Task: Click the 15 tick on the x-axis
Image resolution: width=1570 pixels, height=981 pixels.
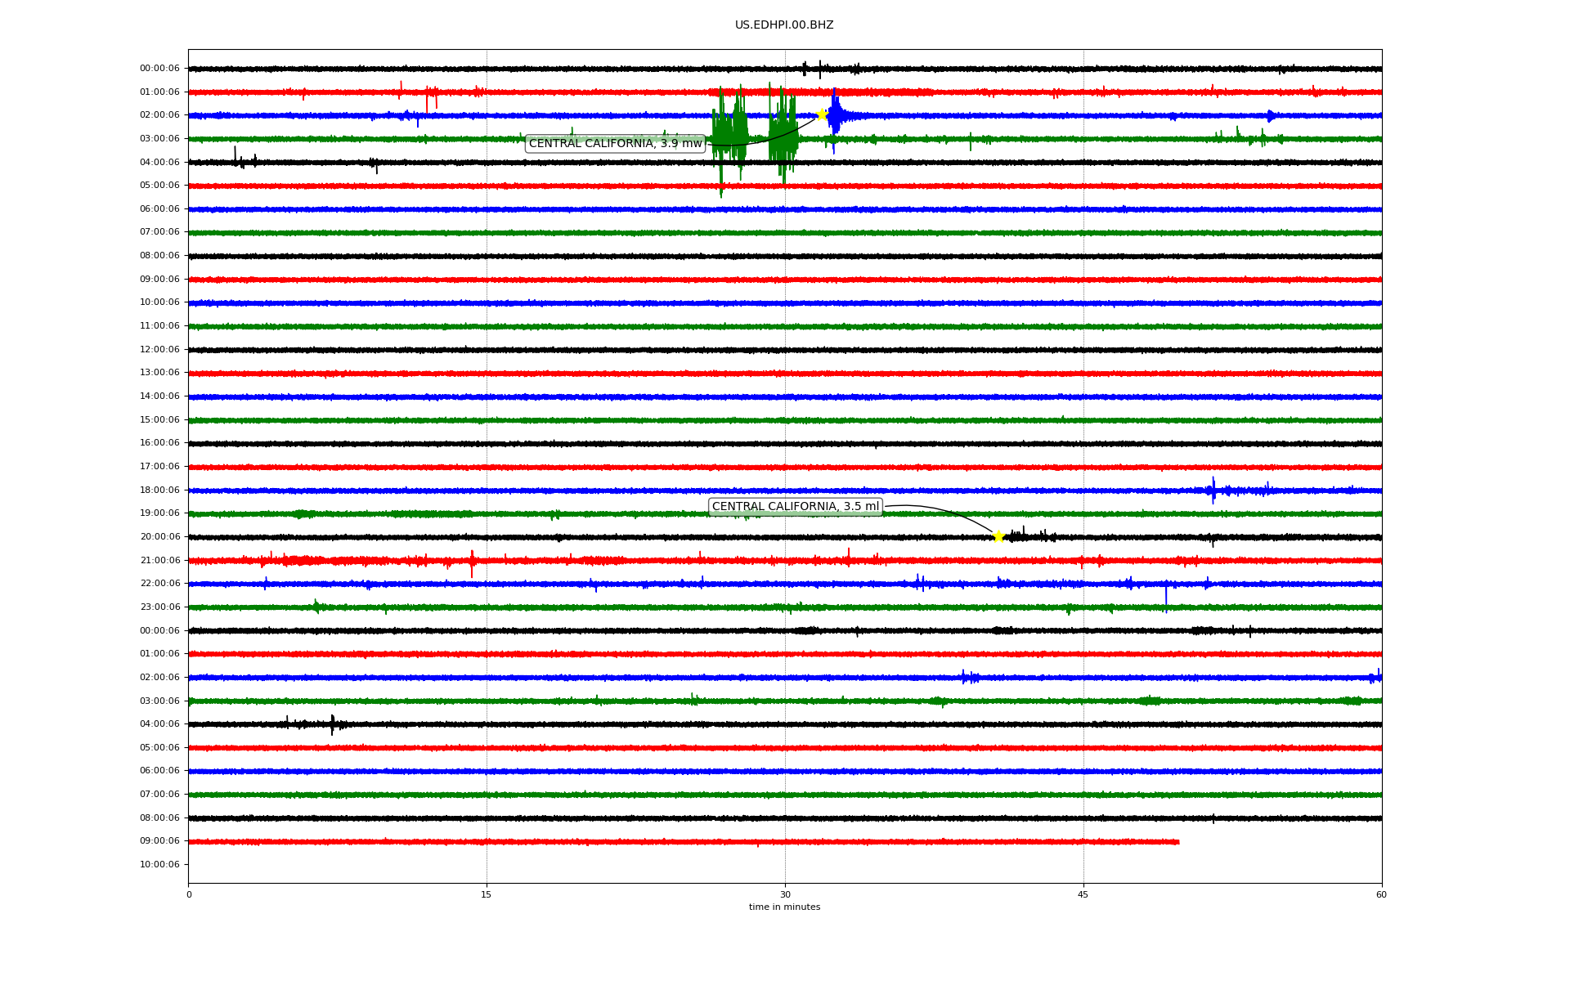Action: coord(487,894)
